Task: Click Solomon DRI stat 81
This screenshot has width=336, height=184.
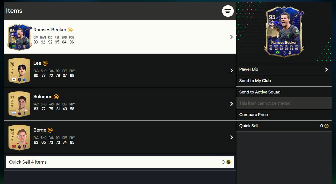Action: (58, 109)
